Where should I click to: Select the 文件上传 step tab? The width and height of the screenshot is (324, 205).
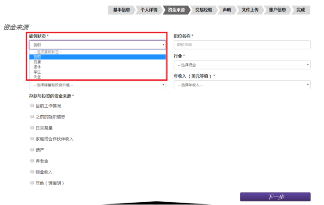(250, 10)
